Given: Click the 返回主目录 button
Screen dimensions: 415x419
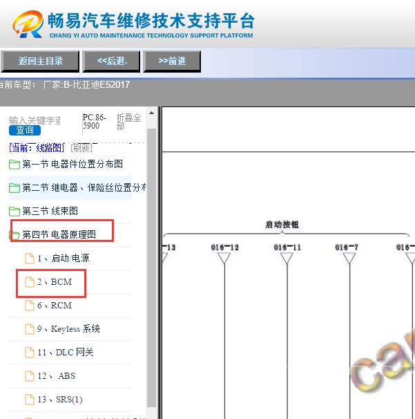Looking at the screenshot, I should pos(40,62).
